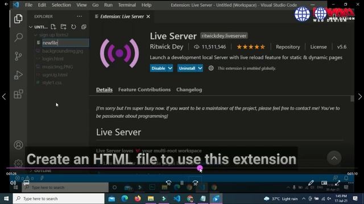Open the Terminal menu
Image resolution: width=364 pixels, height=204 pixels.
click(x=127, y=5)
